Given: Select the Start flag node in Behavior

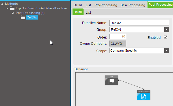Looking at the screenshot, I should pos(111,80).
